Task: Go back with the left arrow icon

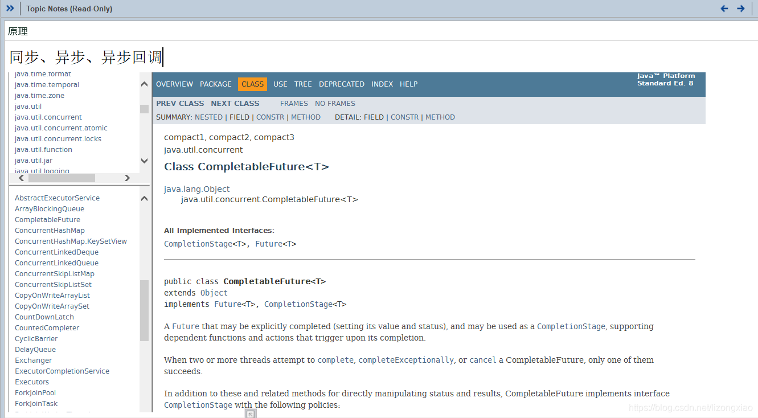Action: click(x=724, y=9)
